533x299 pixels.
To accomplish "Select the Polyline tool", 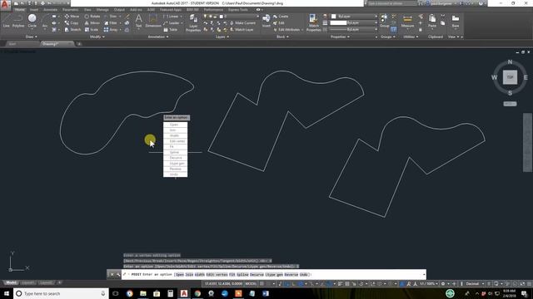I will pyautogui.click(x=18, y=20).
